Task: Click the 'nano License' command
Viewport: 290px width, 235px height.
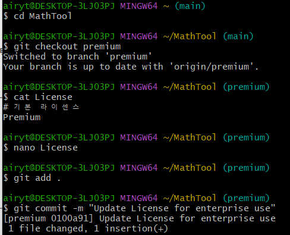Action: click(x=40, y=148)
